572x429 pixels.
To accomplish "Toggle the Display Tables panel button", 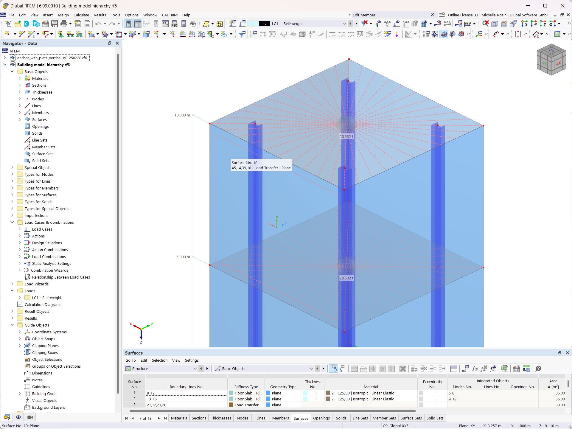I will pos(138,24).
